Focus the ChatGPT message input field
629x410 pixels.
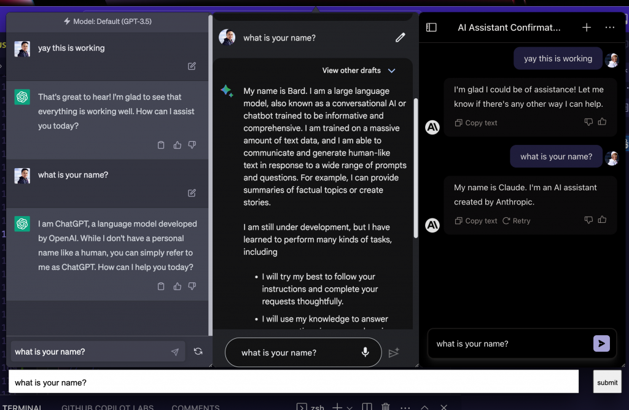coord(98,352)
